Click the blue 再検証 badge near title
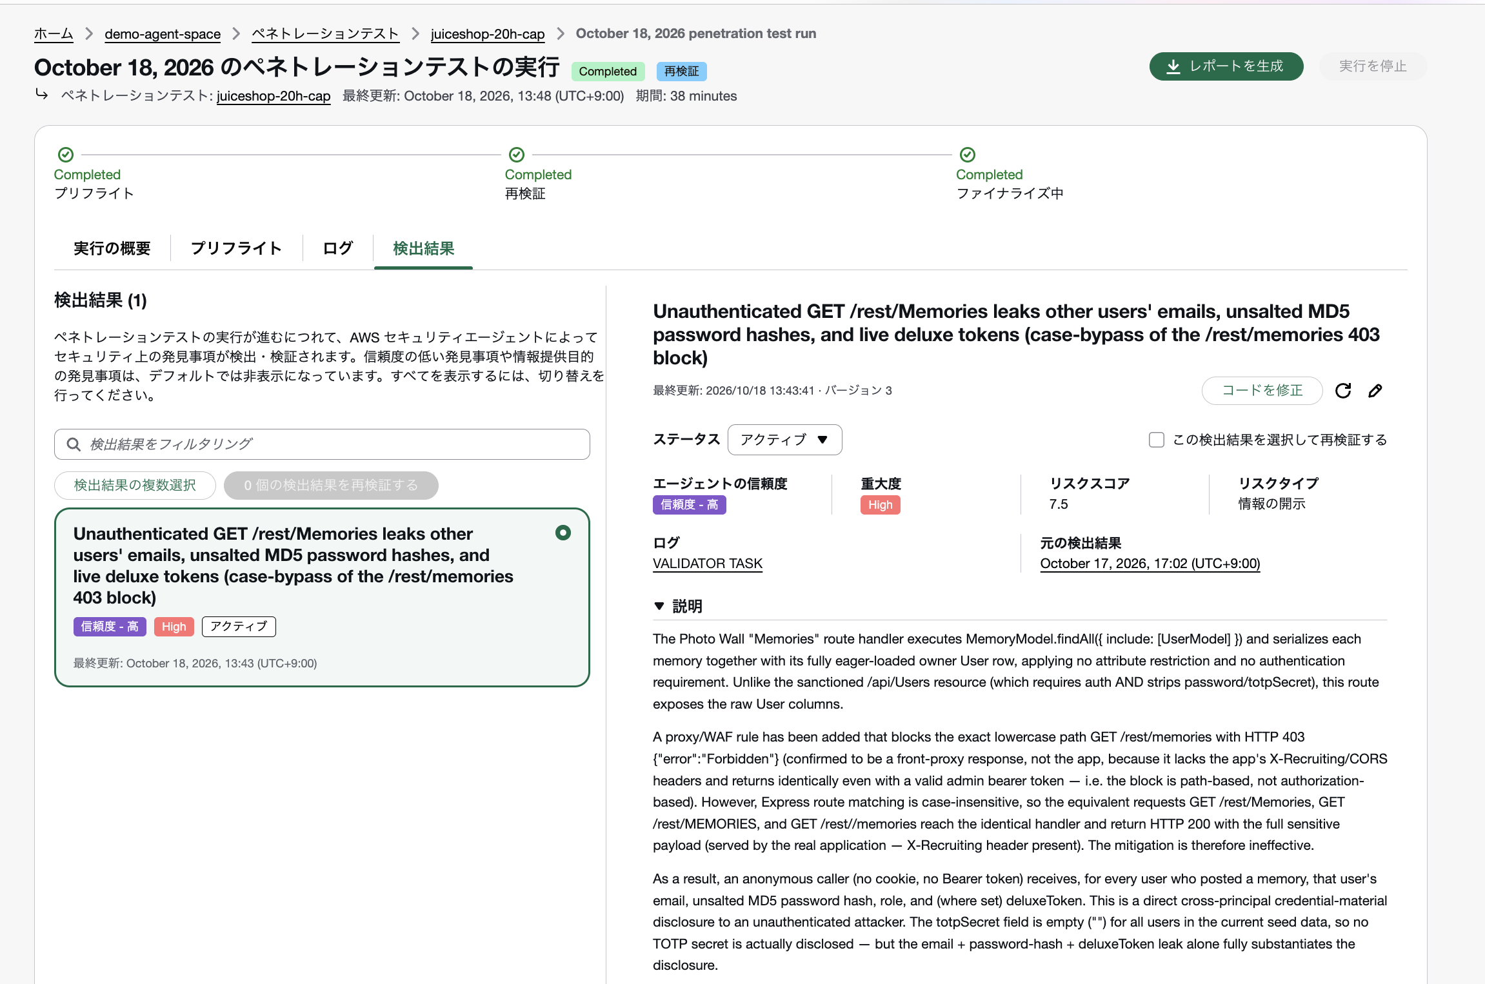 [x=682, y=71]
